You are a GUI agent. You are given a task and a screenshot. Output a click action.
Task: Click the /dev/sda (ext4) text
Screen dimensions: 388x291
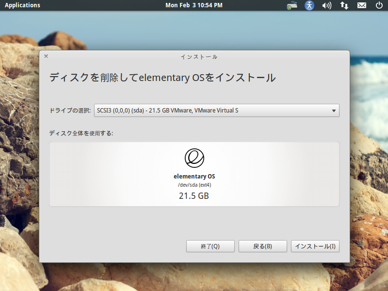pyautogui.click(x=194, y=185)
